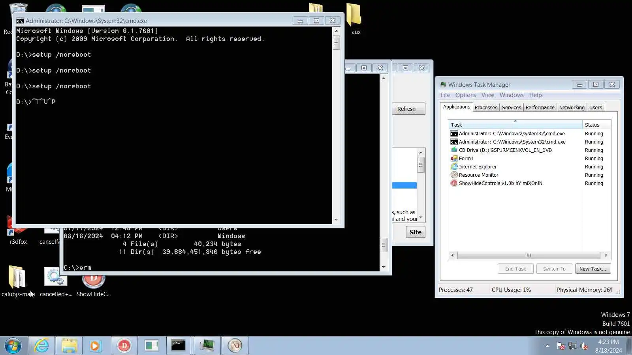Open the volume speaker tray icon
The height and width of the screenshot is (355, 632).
(x=584, y=346)
